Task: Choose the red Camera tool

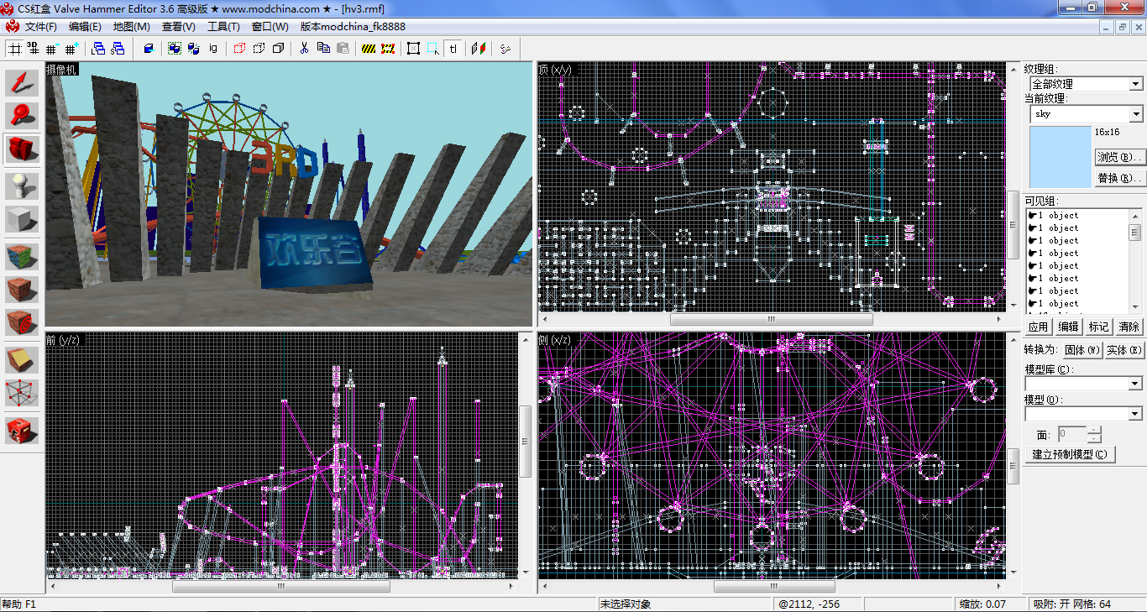Action: (x=22, y=149)
